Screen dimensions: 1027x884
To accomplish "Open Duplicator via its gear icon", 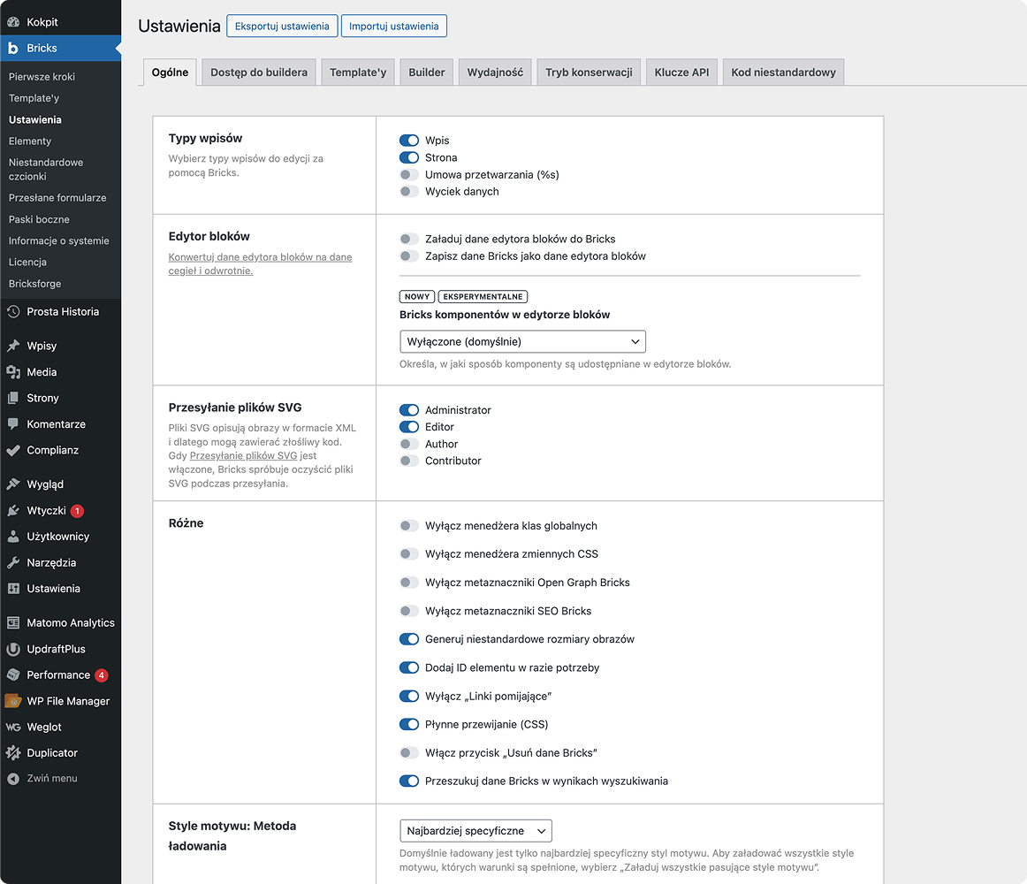I will click(x=13, y=753).
